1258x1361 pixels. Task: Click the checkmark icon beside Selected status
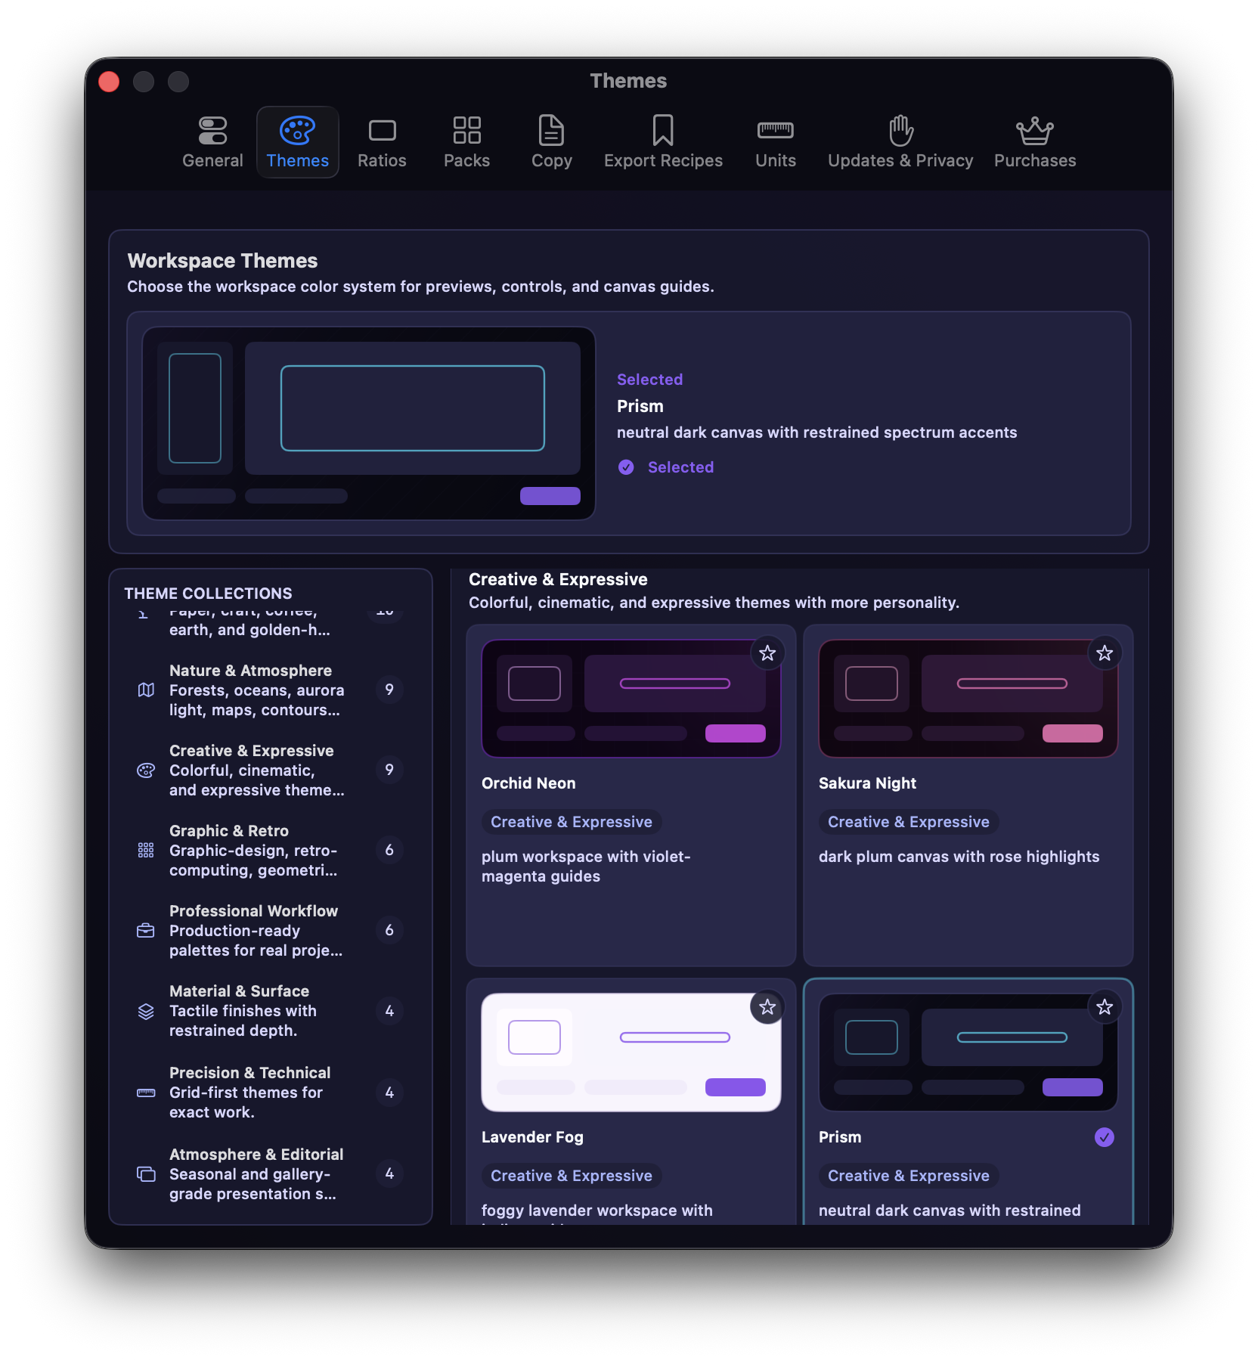click(x=626, y=467)
